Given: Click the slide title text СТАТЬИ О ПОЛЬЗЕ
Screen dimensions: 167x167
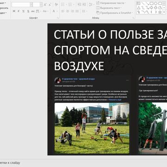Looking at the screenshot, I should 104,34.
